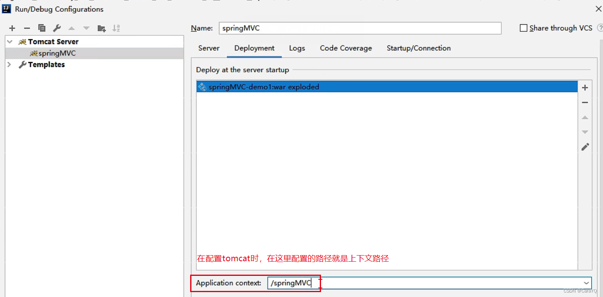Click the Share through VCS help icon
The image size is (603, 297).
click(600, 28)
